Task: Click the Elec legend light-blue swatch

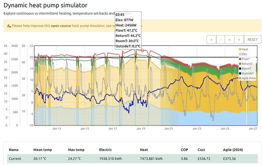Action: tap(240, 54)
